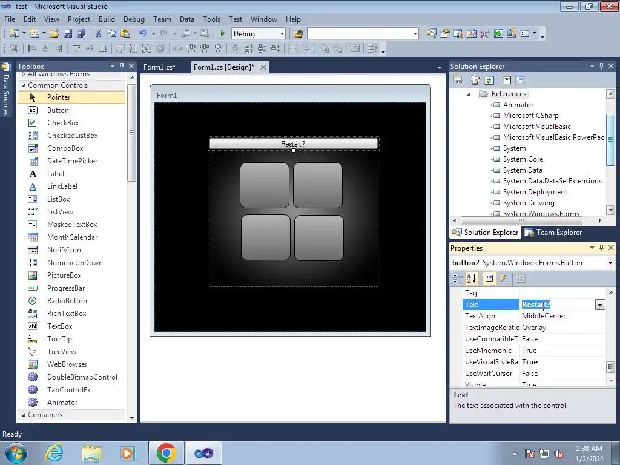
Task: Click the Show All Files icon in Solution Explorer
Action: (476, 81)
